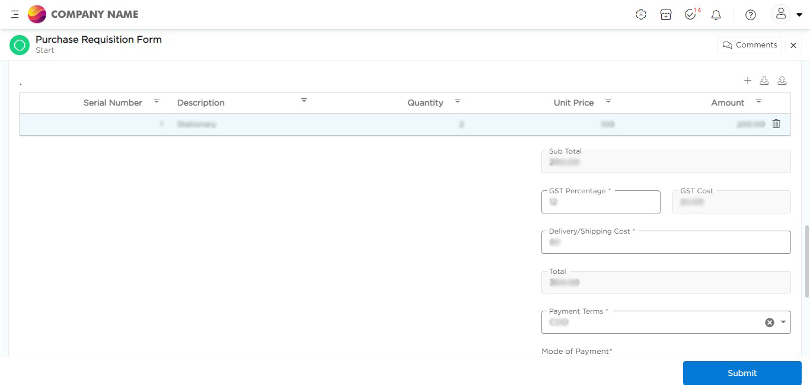Click the GST Cost field

[x=731, y=202]
